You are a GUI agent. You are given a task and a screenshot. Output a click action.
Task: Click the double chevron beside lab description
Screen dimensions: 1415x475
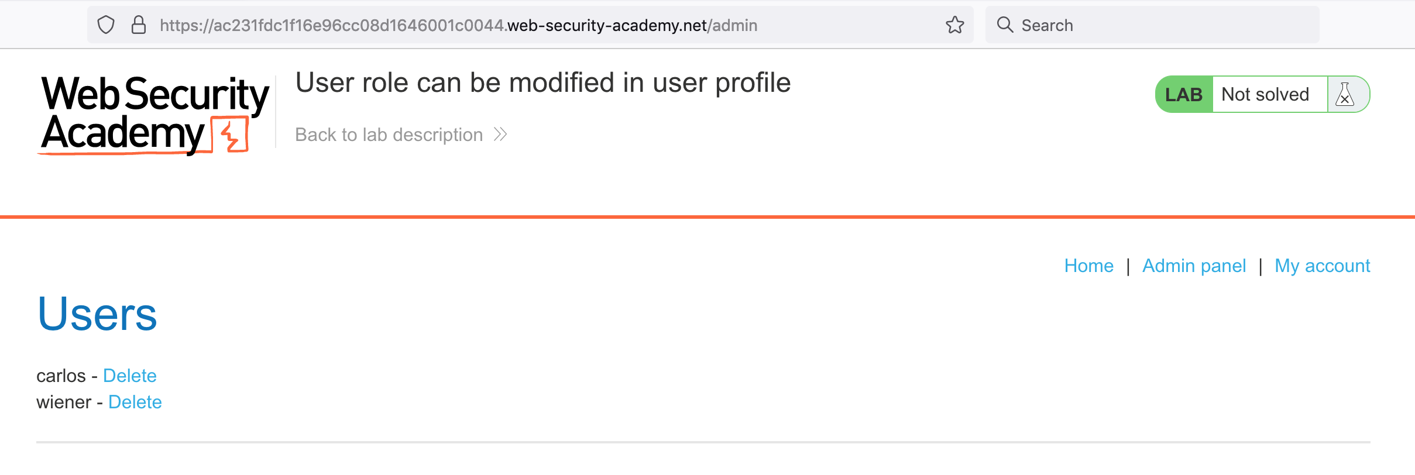click(500, 135)
